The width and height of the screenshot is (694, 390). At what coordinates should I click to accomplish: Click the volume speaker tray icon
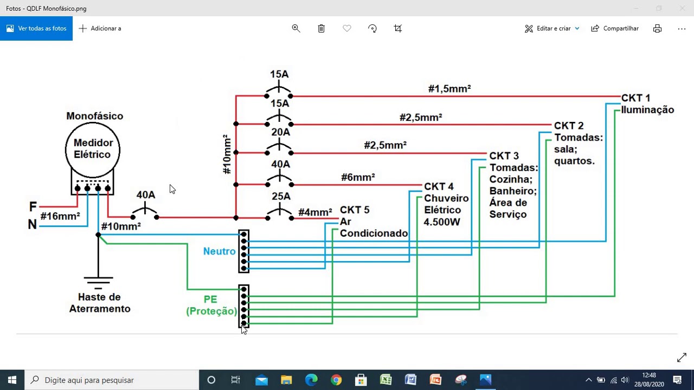click(625, 380)
